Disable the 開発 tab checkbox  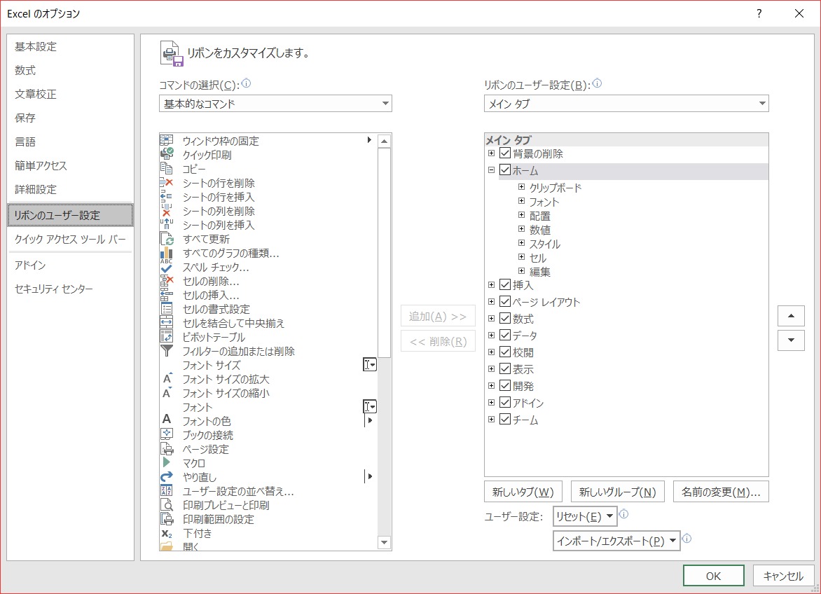[x=505, y=385]
